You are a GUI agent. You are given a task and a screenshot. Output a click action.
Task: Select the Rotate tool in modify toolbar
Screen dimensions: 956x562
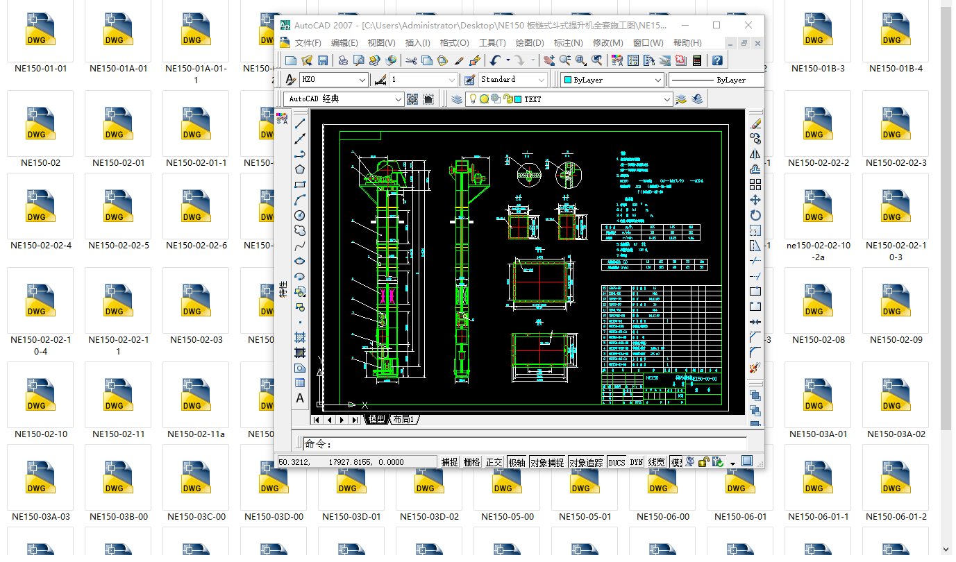tap(755, 215)
